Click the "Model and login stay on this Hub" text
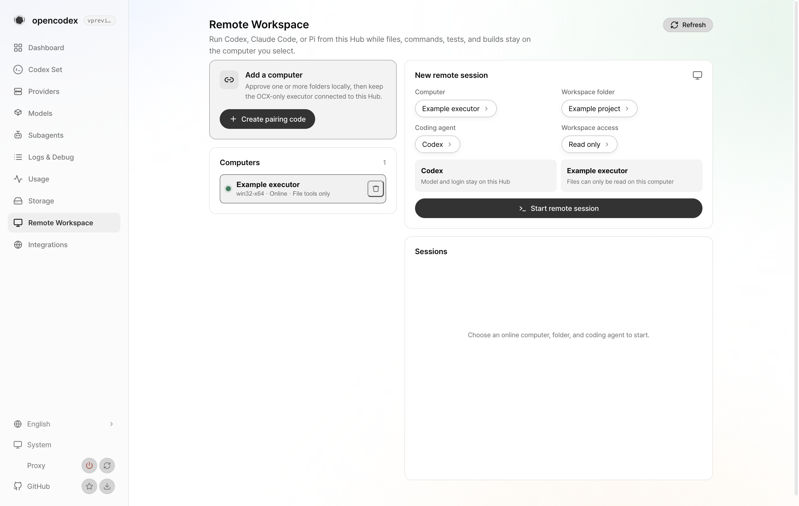The width and height of the screenshot is (799, 506). 465,182
